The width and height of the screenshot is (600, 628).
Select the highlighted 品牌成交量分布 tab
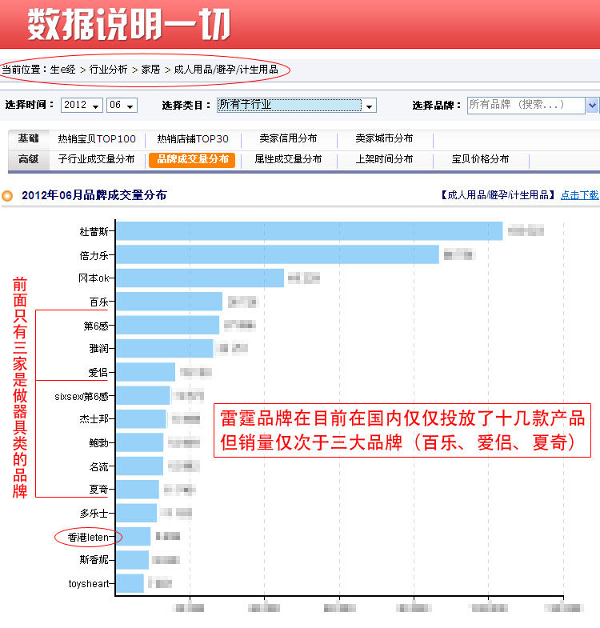192,160
